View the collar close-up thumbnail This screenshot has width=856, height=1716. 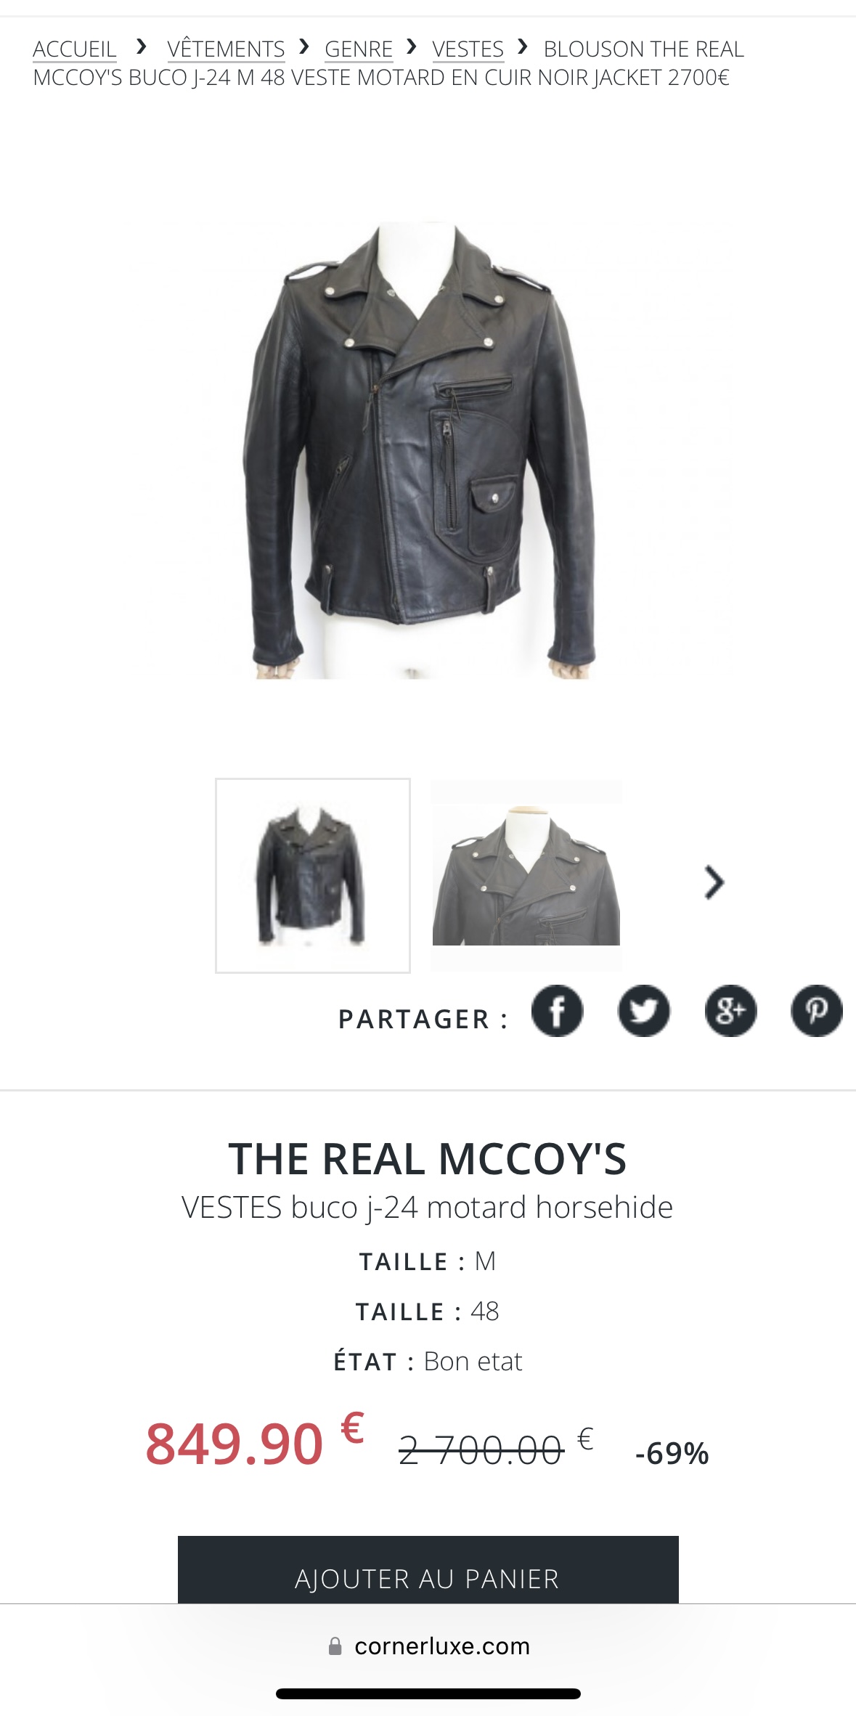click(x=526, y=876)
